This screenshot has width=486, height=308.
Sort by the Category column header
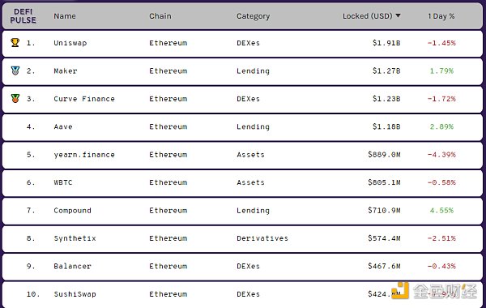(x=253, y=16)
